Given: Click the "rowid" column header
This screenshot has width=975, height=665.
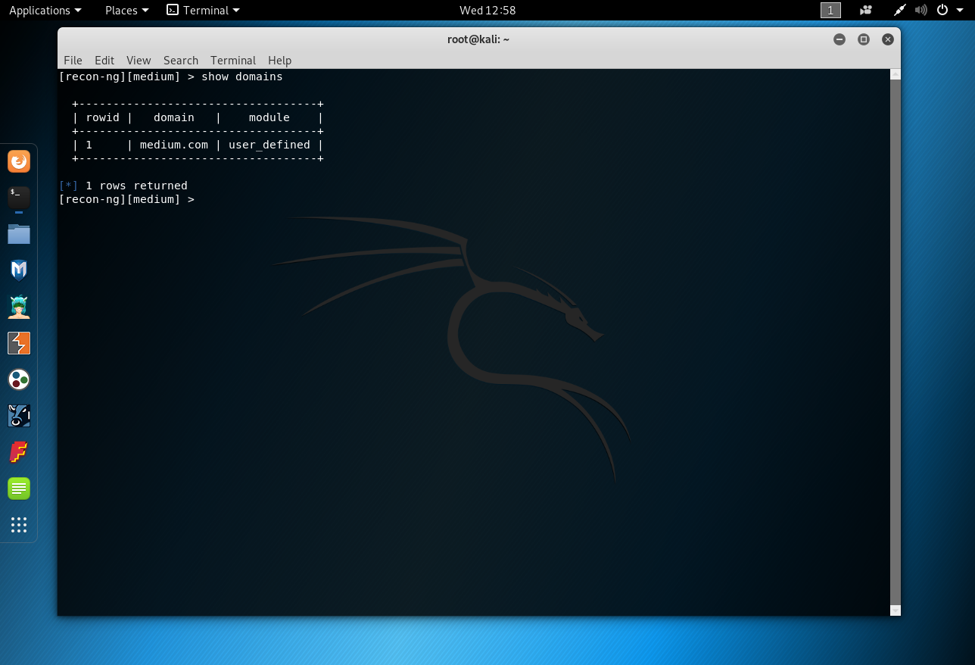Looking at the screenshot, I should coord(103,117).
